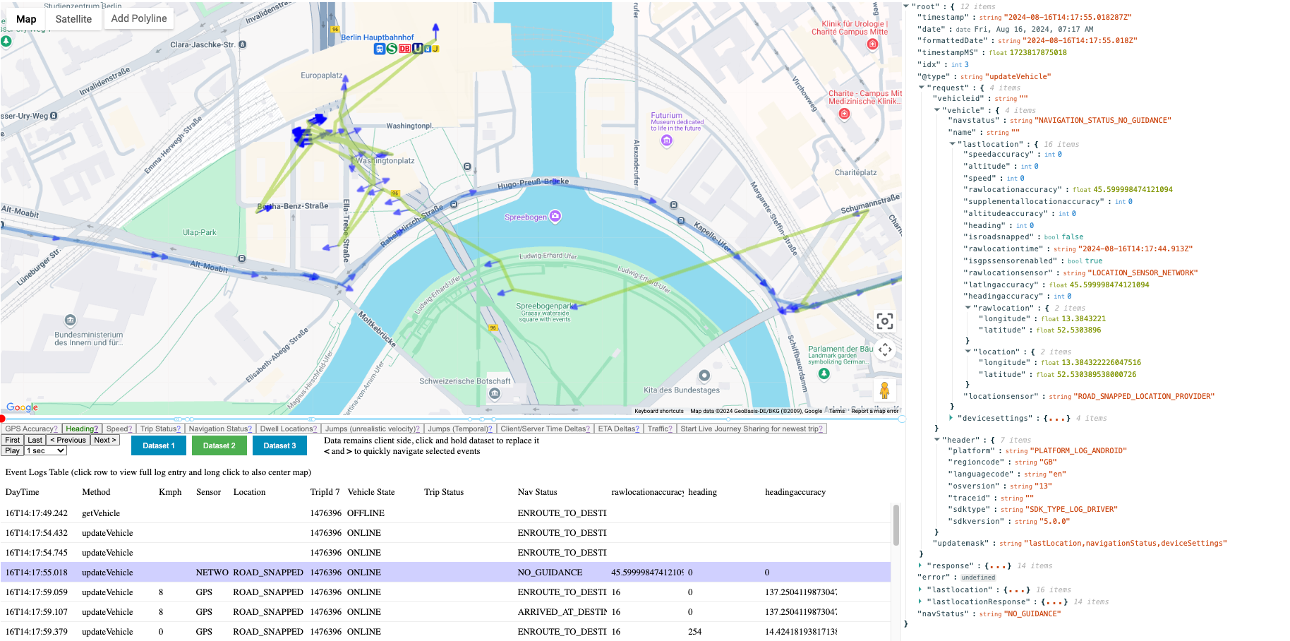Image resolution: width=1290 pixels, height=641 pixels.
Task: Click the bus stop icon on Alt-Moabit
Action: click(242, 259)
